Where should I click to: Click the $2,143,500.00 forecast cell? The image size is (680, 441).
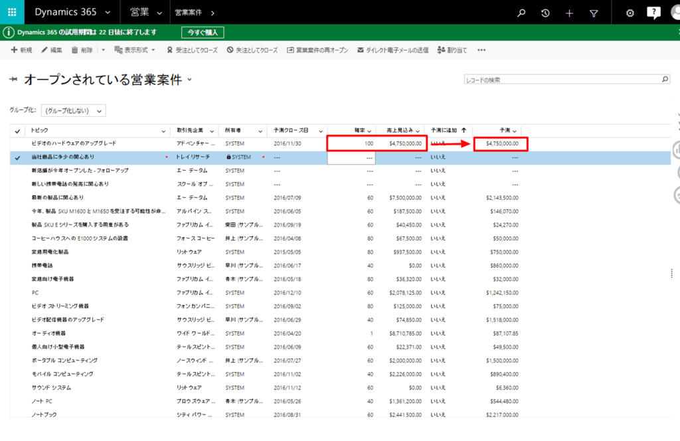[502, 198]
